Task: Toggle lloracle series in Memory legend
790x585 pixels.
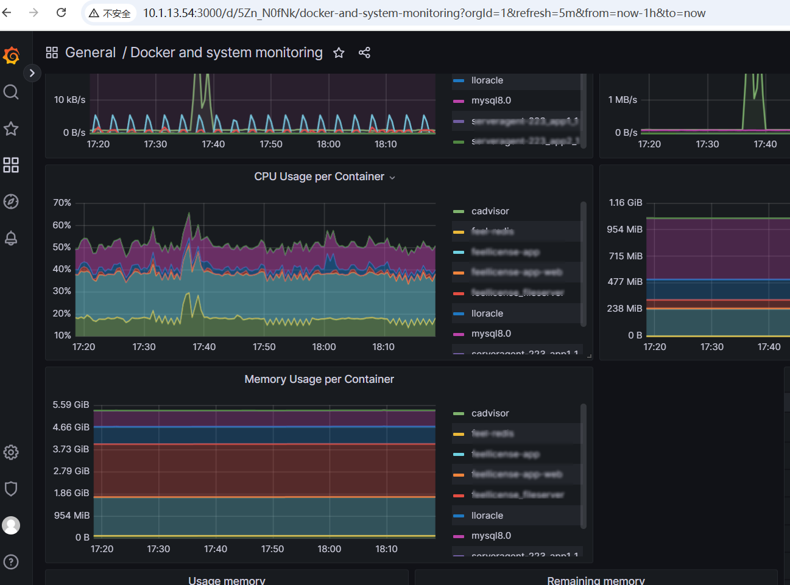Action: (487, 516)
